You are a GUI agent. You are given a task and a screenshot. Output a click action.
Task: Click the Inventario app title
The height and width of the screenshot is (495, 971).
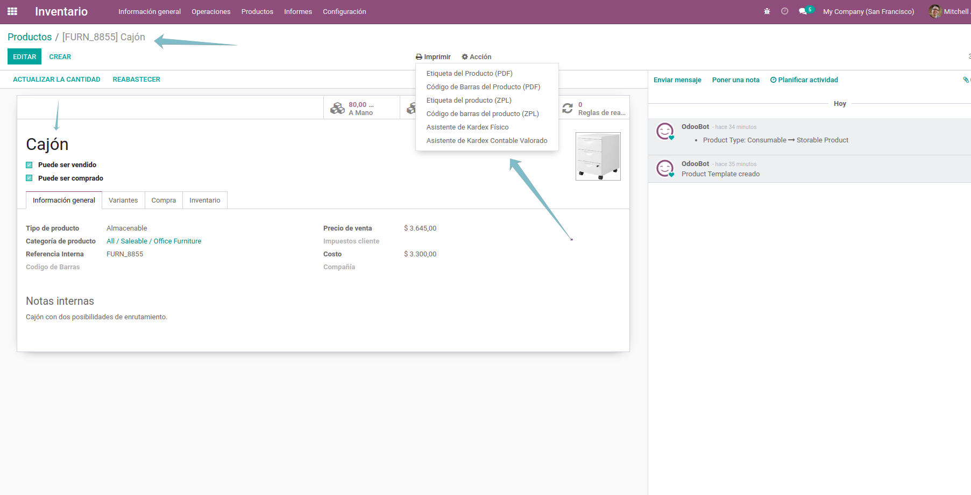pos(61,11)
